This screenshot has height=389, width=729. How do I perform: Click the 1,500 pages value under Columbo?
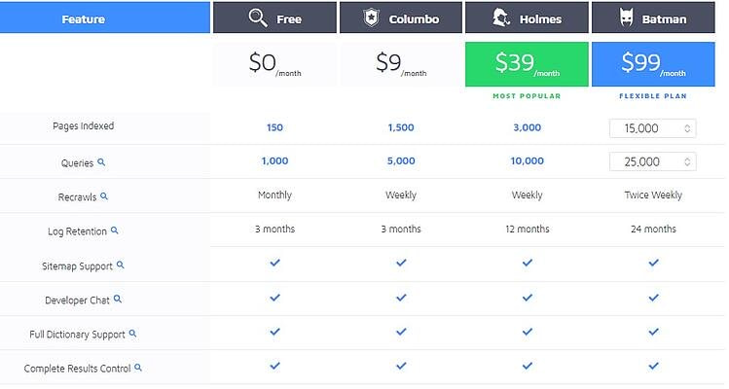[x=401, y=127]
